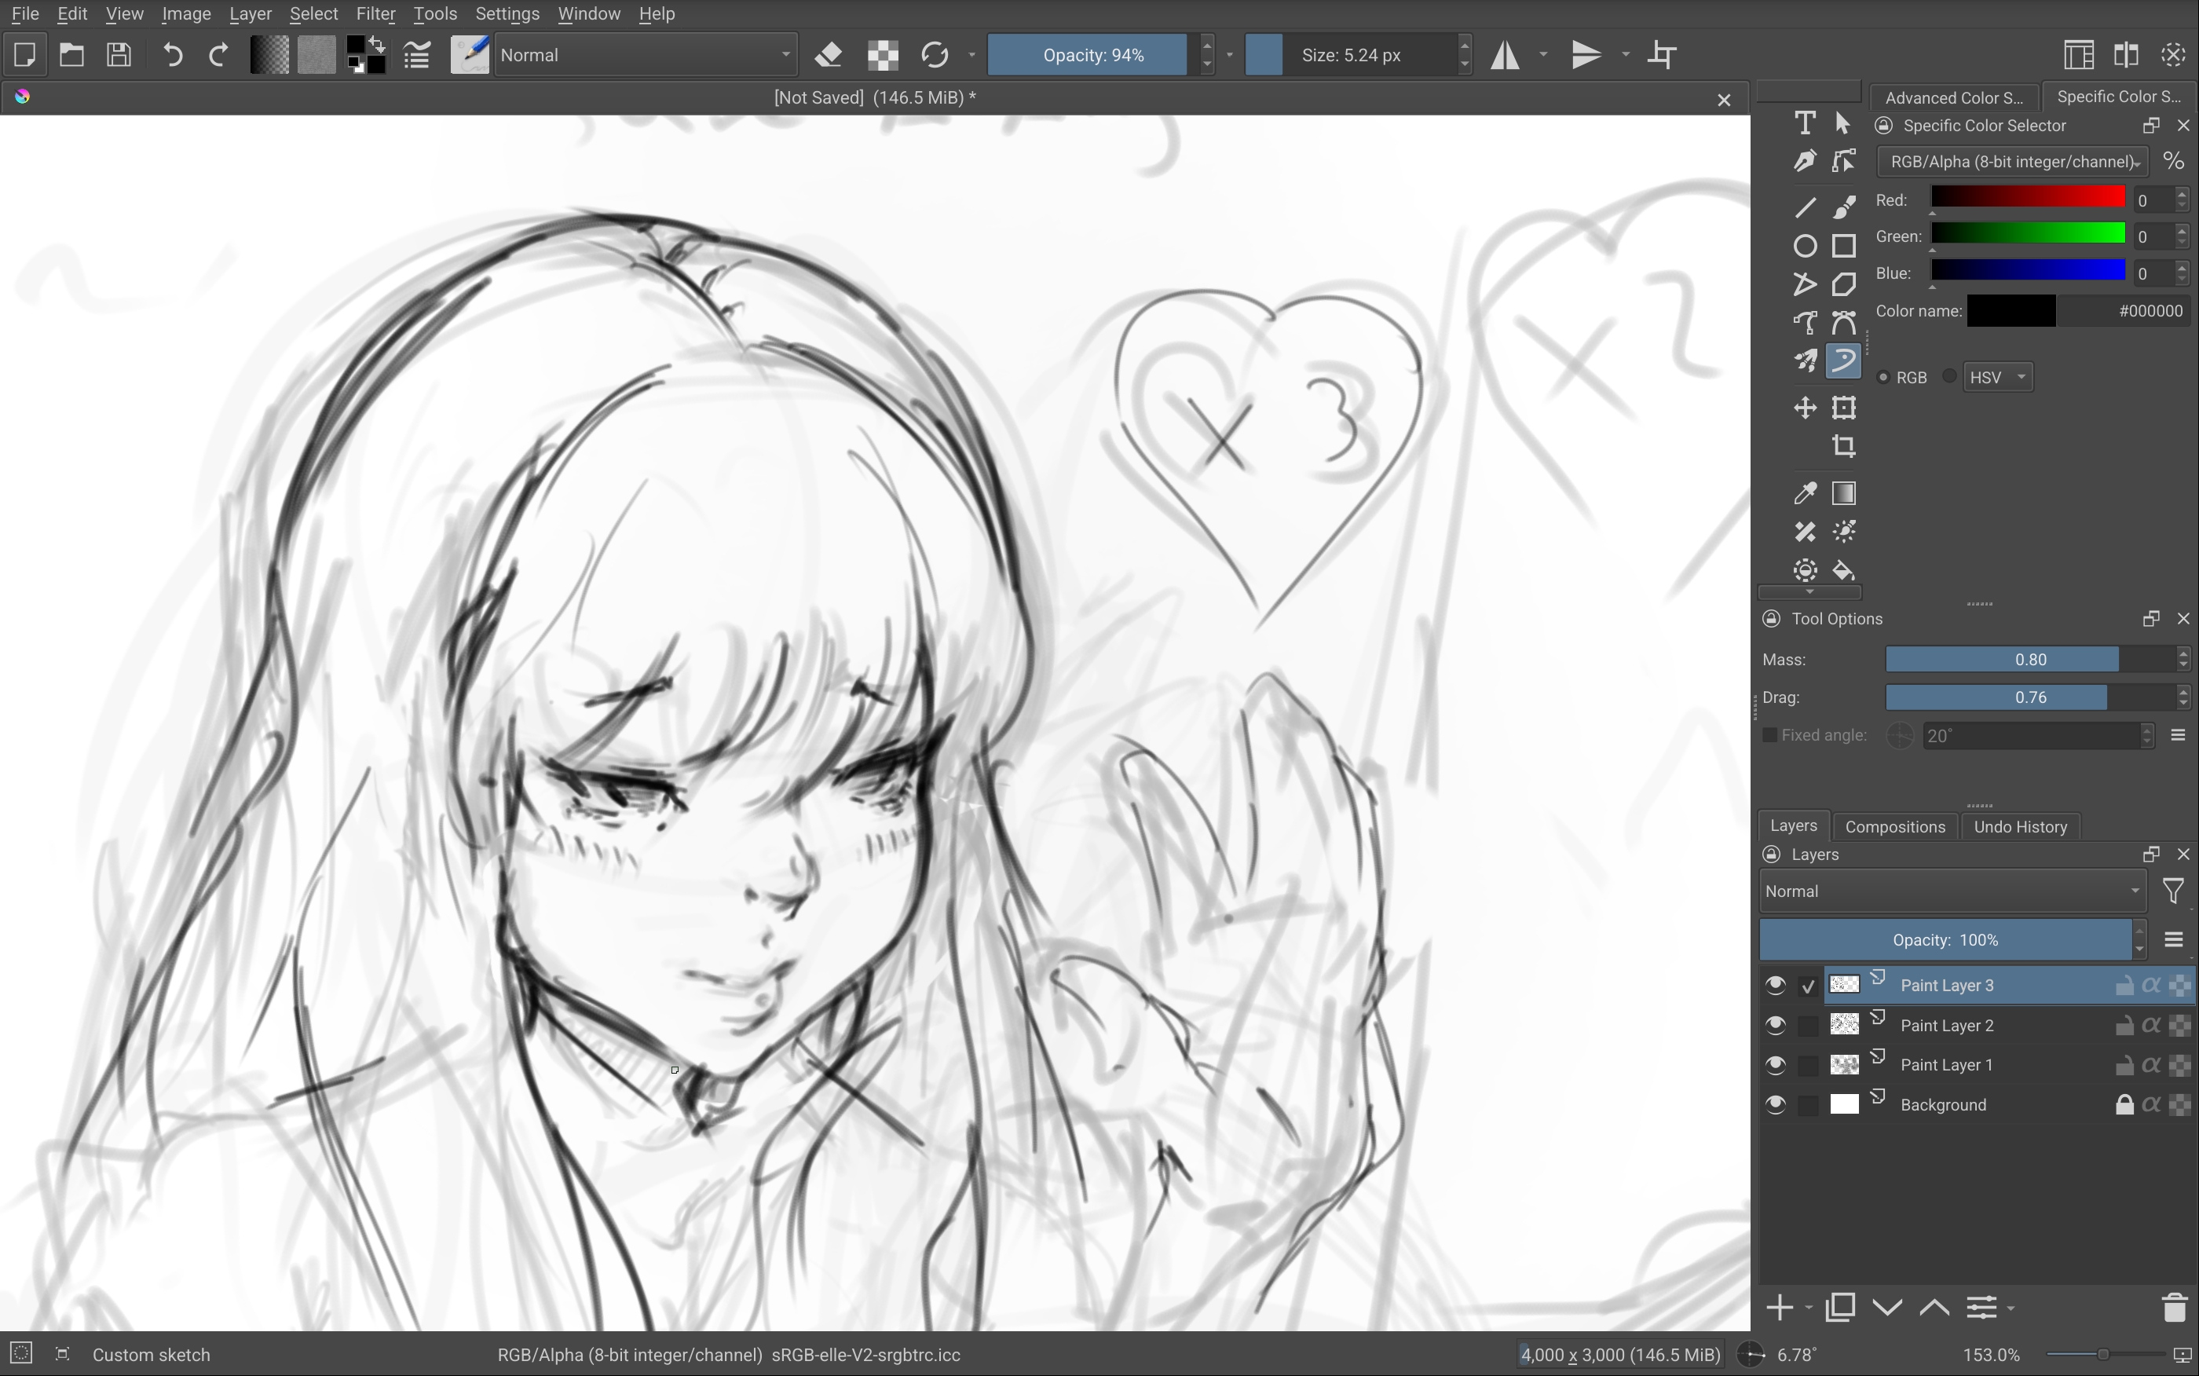The height and width of the screenshot is (1376, 2199).
Task: Expand horizontal mirror options arrow
Action: 1544,55
